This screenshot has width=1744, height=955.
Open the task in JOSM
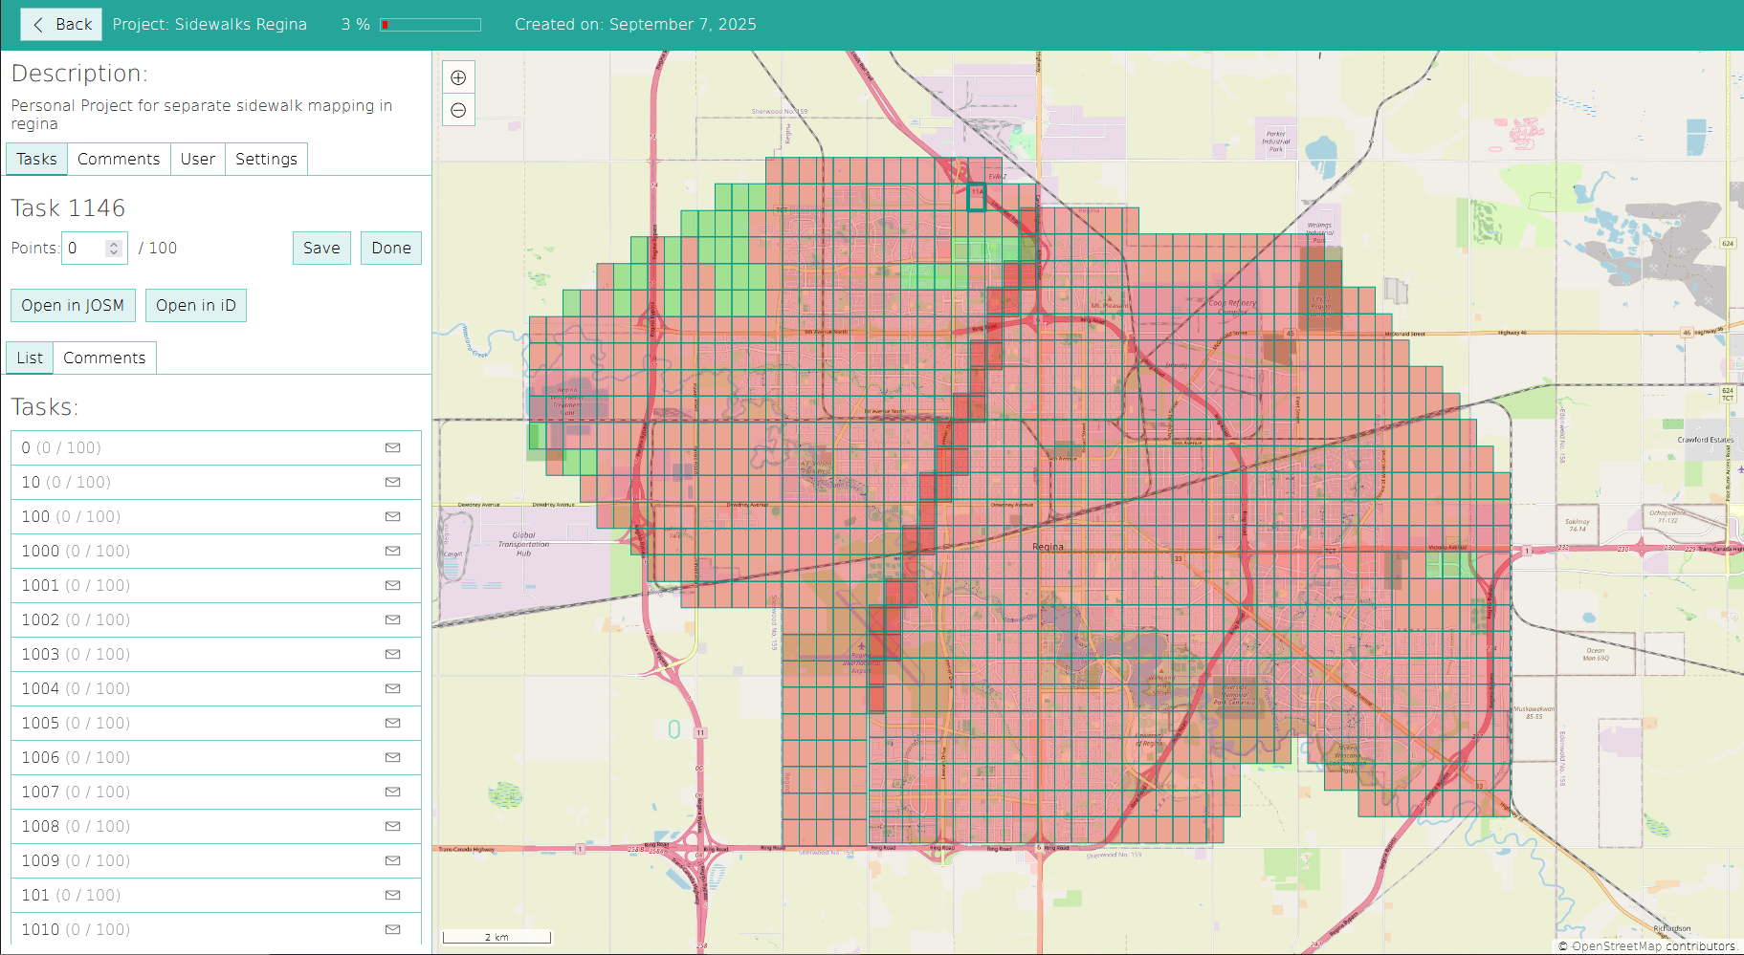click(x=73, y=305)
